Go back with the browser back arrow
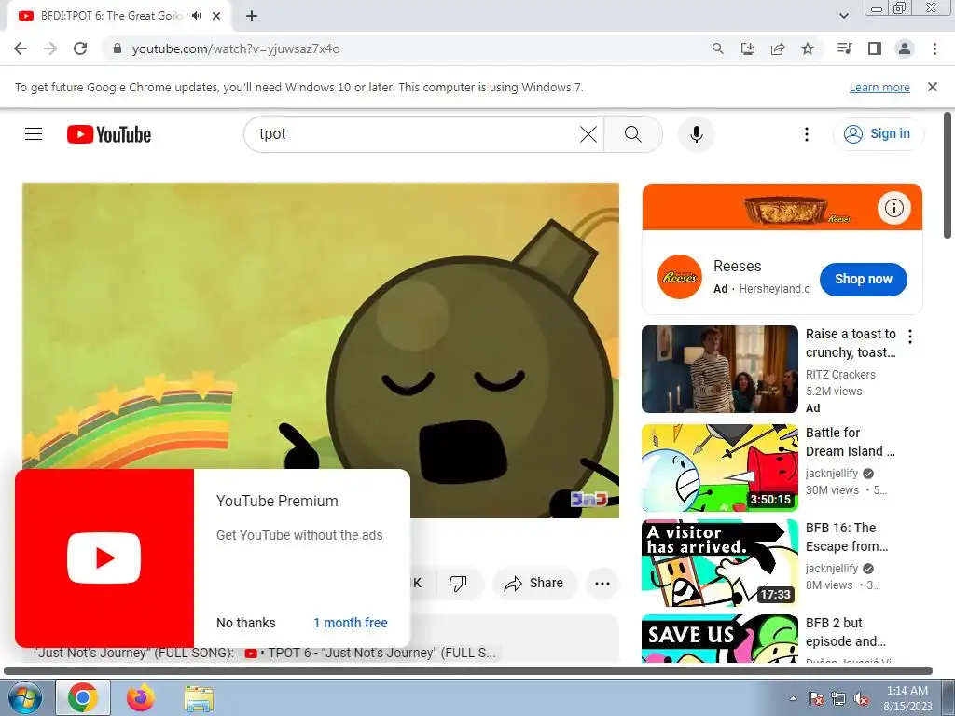The height and width of the screenshot is (716, 955). tap(21, 48)
